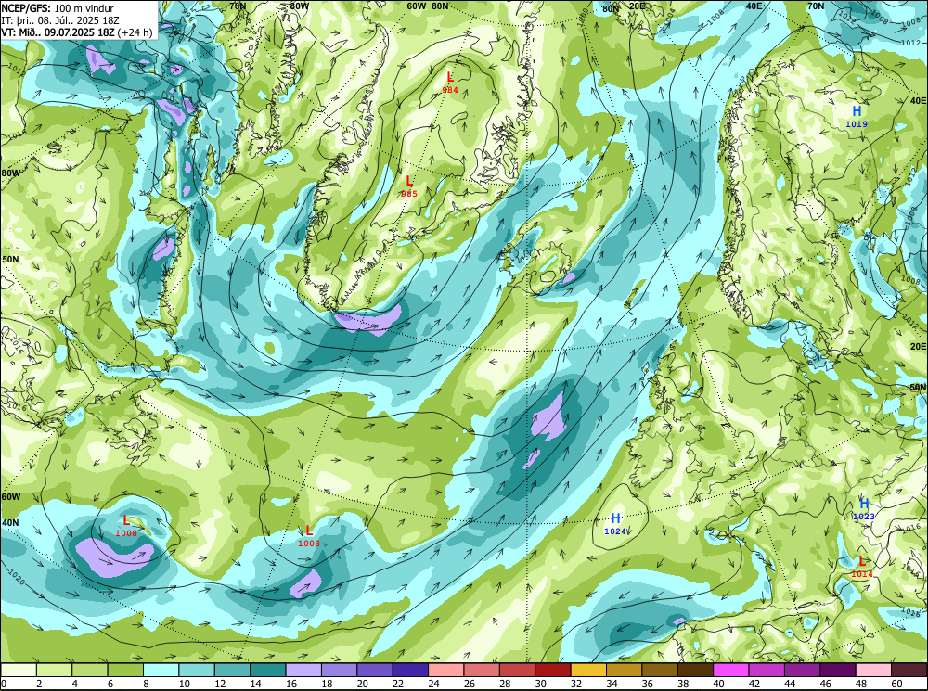Pick the 26–28 salmon legend swatch
The height and width of the screenshot is (691, 928).
(482, 670)
